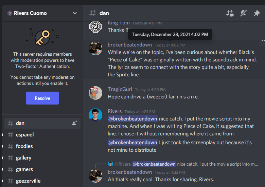Open the Threads icon in header

click(230, 14)
